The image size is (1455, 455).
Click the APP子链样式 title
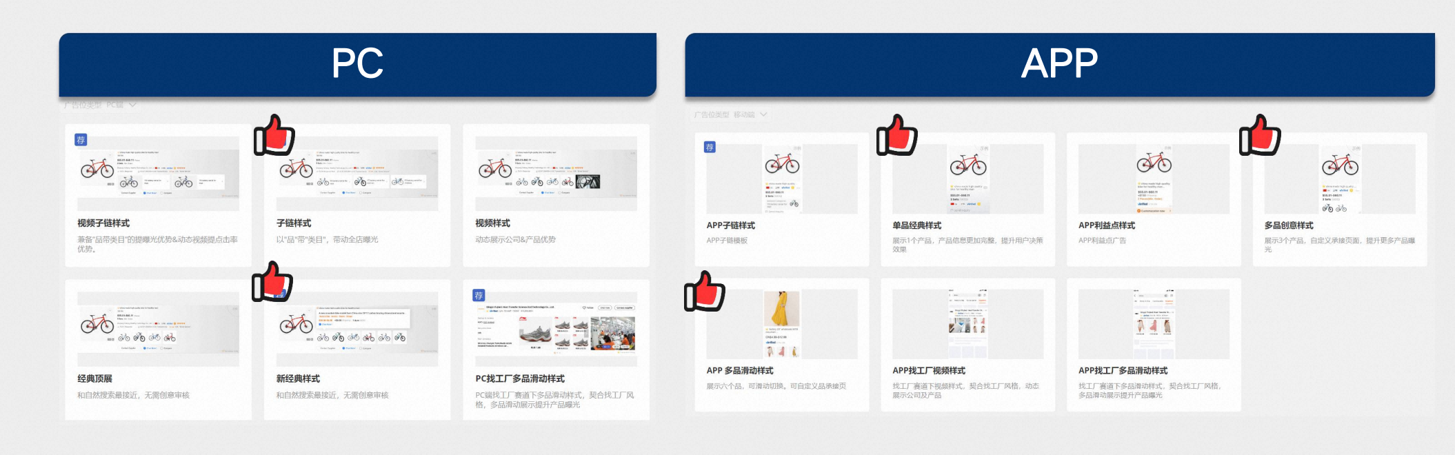[x=731, y=225]
